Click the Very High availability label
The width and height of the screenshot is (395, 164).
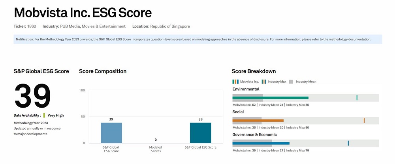(56, 116)
